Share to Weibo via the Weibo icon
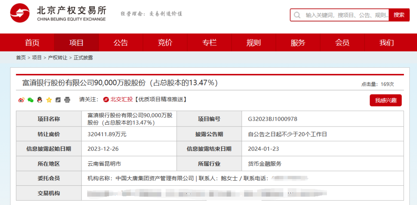 21,100
